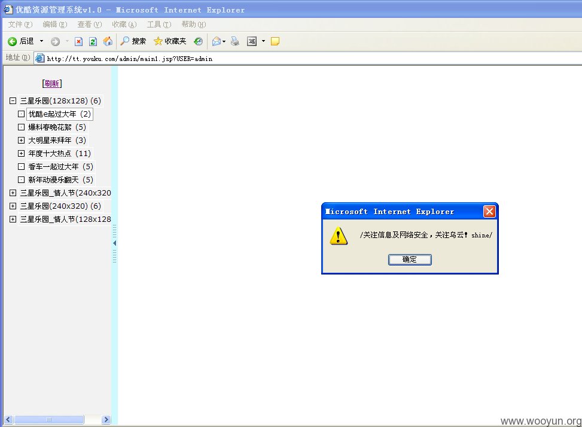The width and height of the screenshot is (582, 427).
Task: Click the address bar URL field
Action: click(x=308, y=59)
